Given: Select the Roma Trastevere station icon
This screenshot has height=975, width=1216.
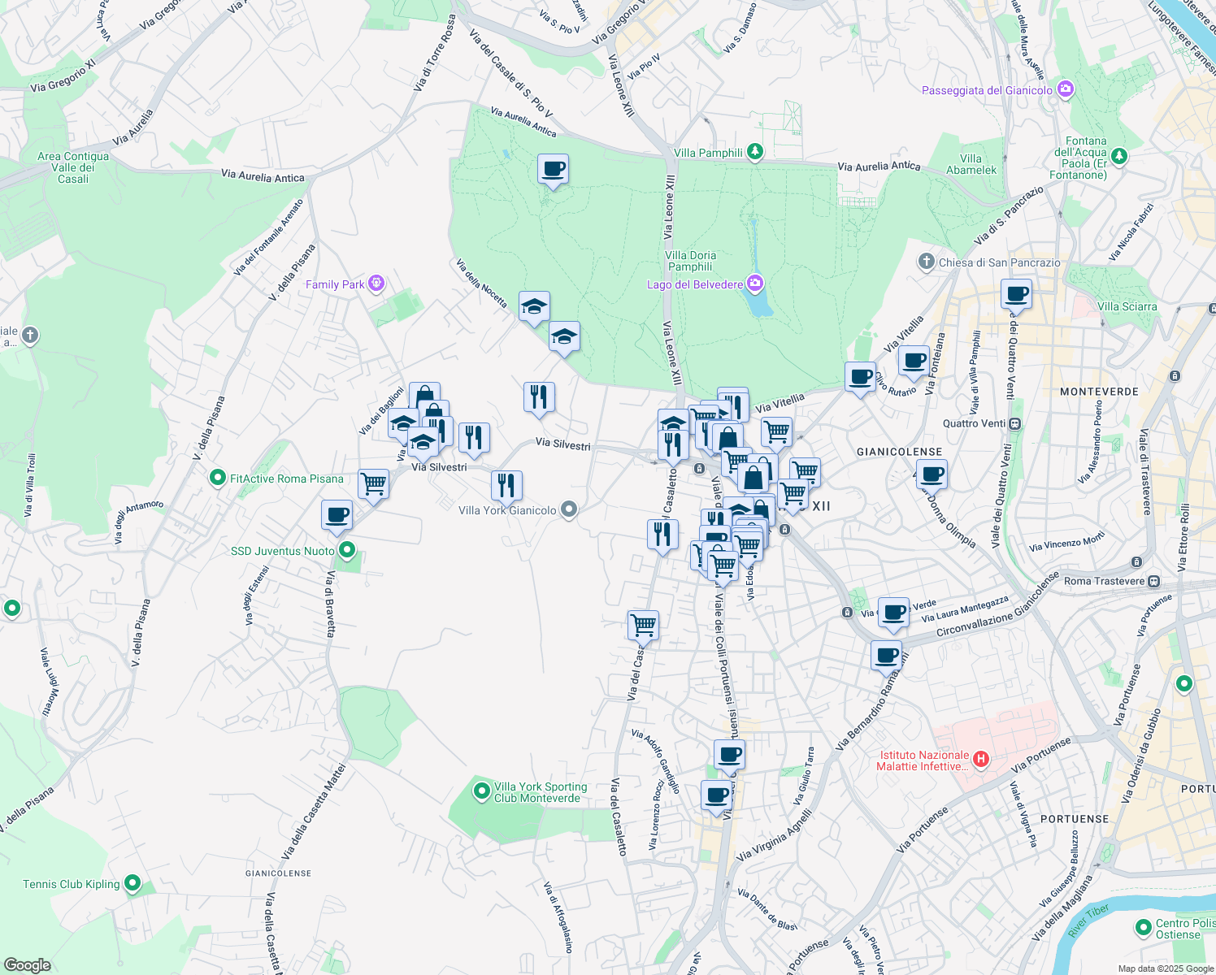Looking at the screenshot, I should click(x=1154, y=581).
